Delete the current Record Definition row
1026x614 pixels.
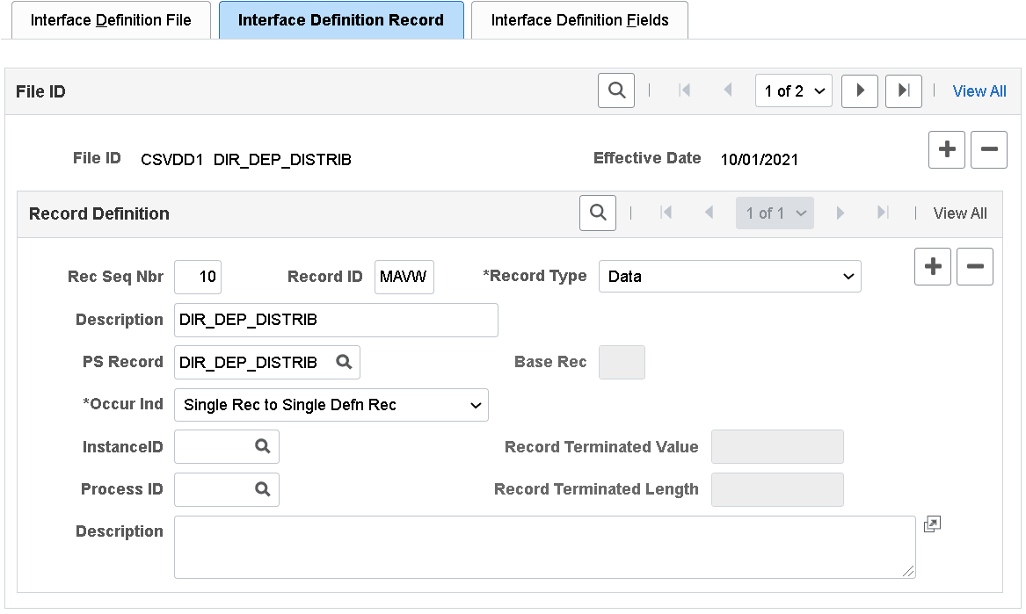point(975,266)
